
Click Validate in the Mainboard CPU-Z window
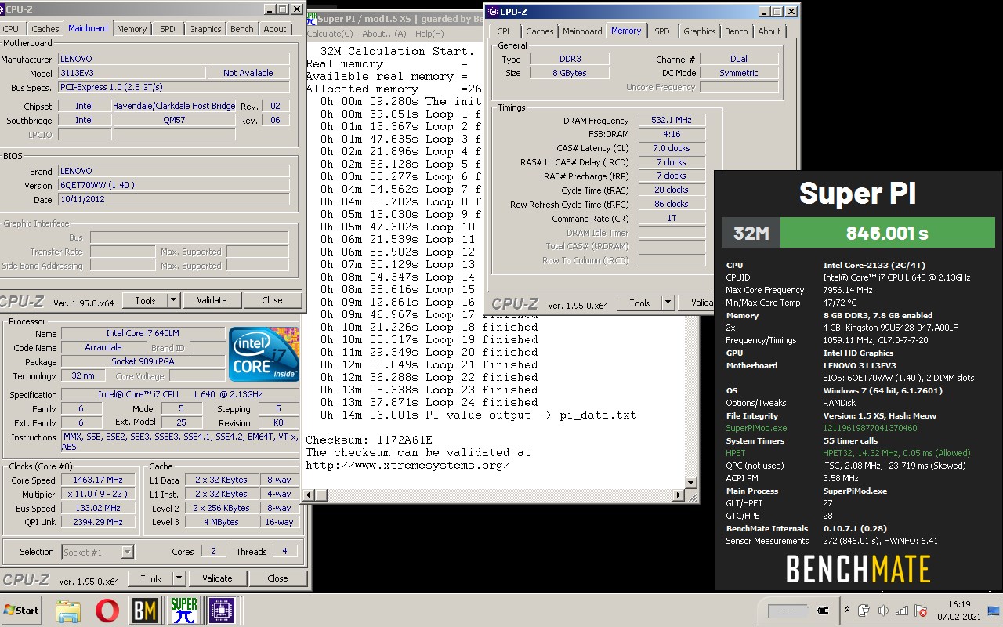pos(212,300)
